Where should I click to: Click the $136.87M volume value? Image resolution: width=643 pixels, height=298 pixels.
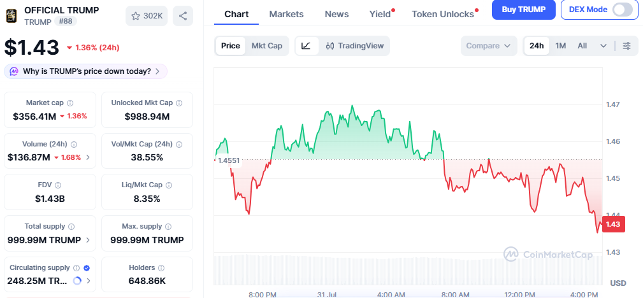tap(29, 157)
